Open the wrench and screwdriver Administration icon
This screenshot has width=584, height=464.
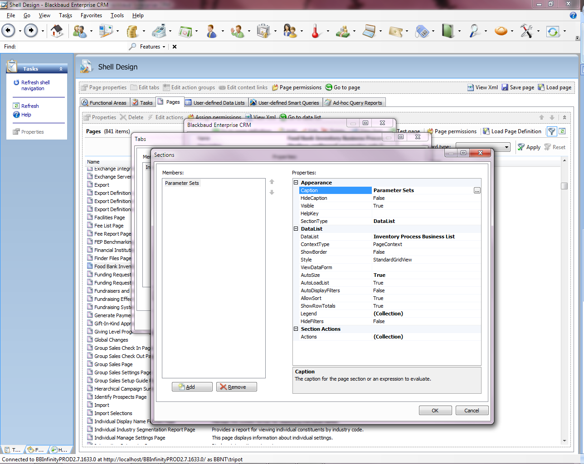526,31
